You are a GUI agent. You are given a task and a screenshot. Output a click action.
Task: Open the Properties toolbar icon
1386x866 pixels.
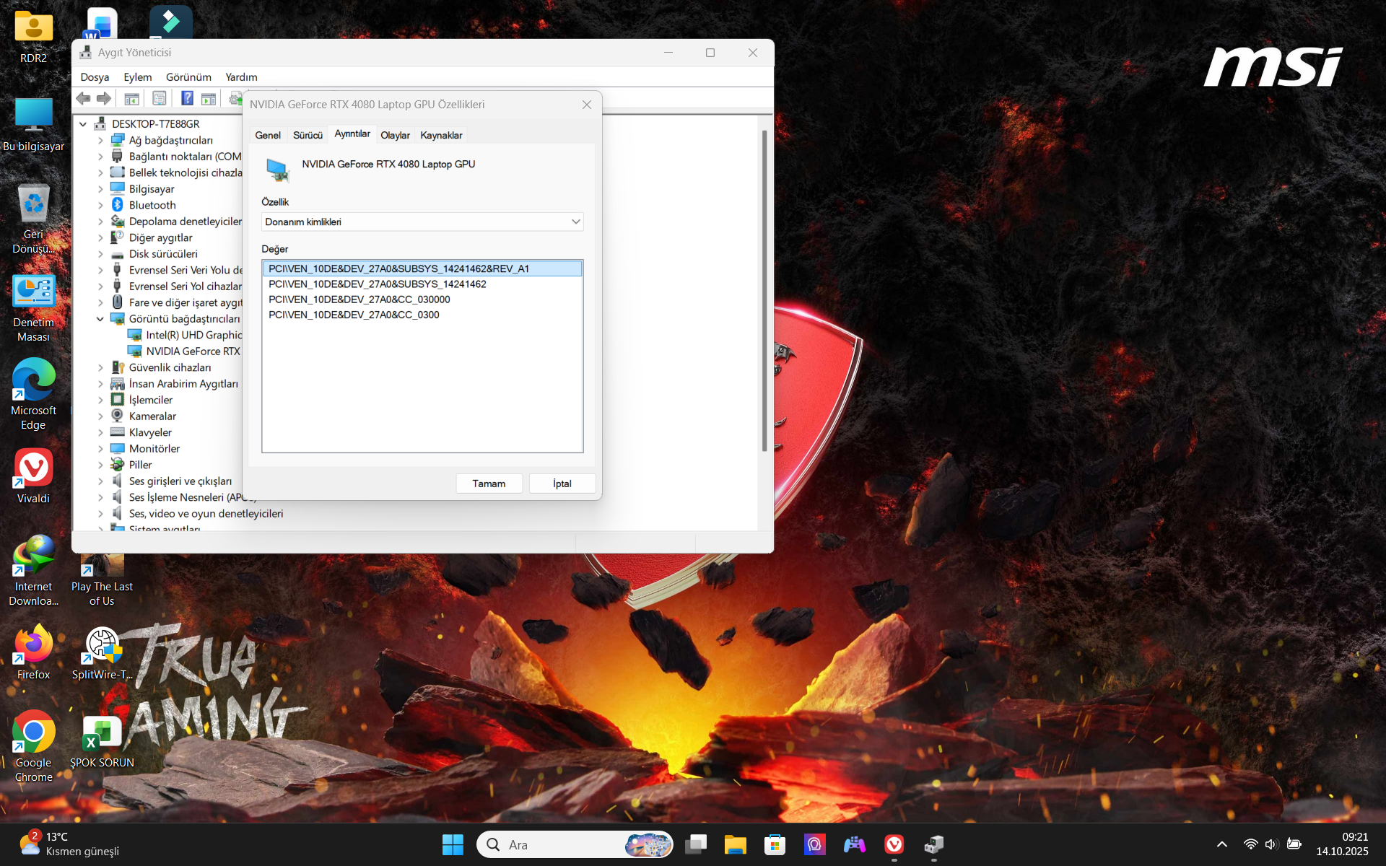click(160, 99)
